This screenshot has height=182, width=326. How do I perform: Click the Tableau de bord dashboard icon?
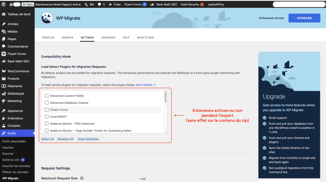(4, 14)
